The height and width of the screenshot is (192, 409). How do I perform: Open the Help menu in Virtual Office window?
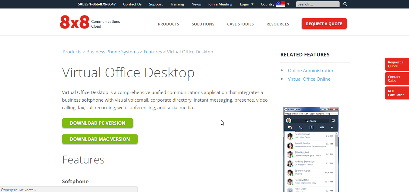328,114
